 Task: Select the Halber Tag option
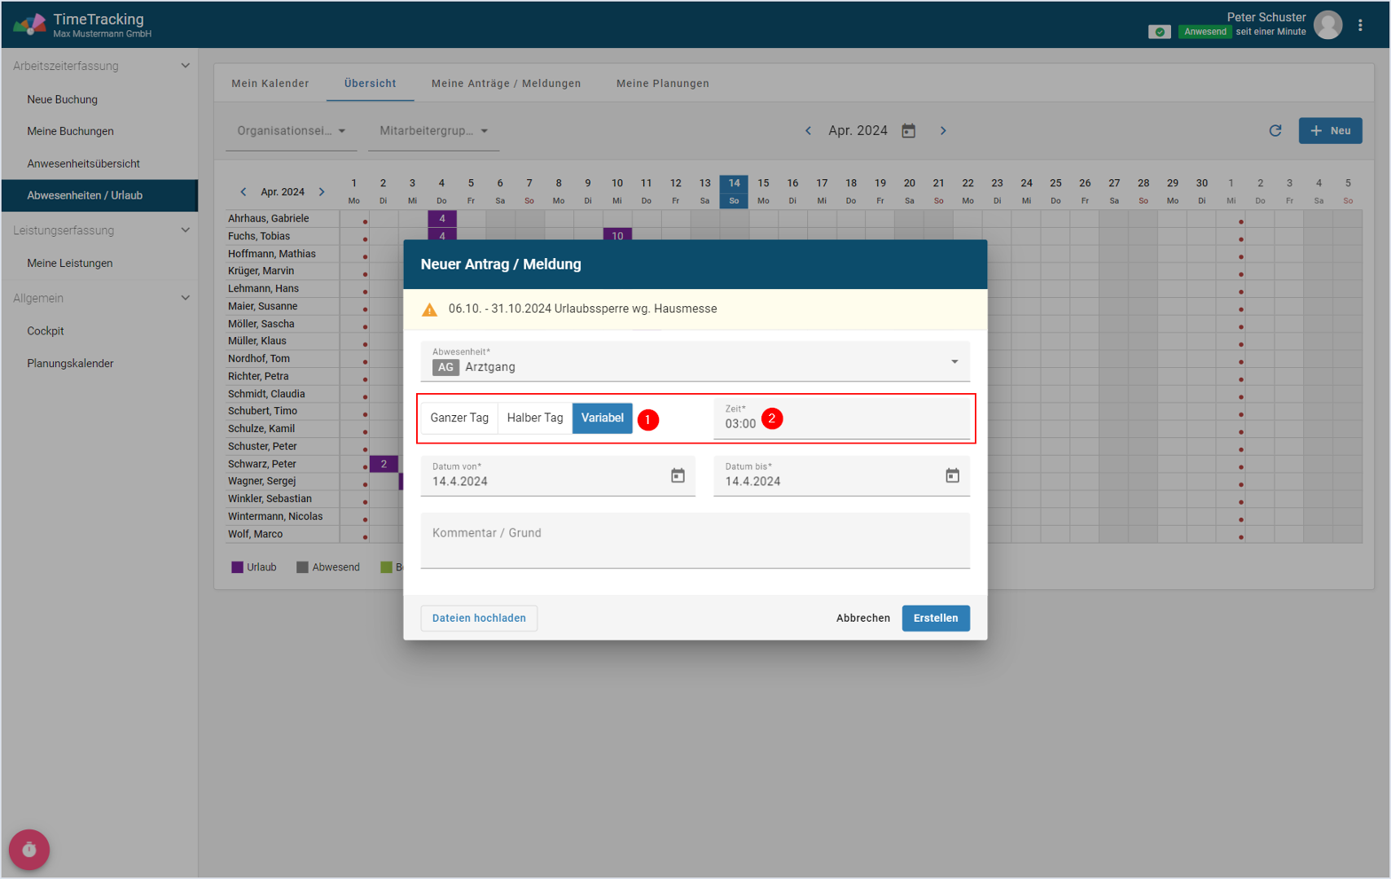click(x=535, y=418)
